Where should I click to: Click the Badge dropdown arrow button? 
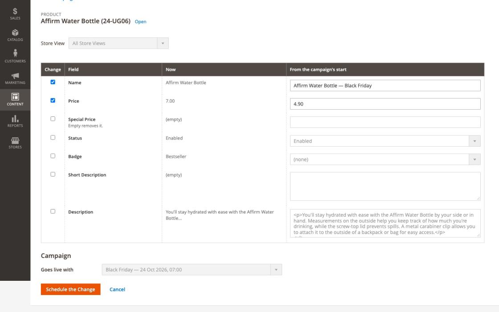click(474, 160)
